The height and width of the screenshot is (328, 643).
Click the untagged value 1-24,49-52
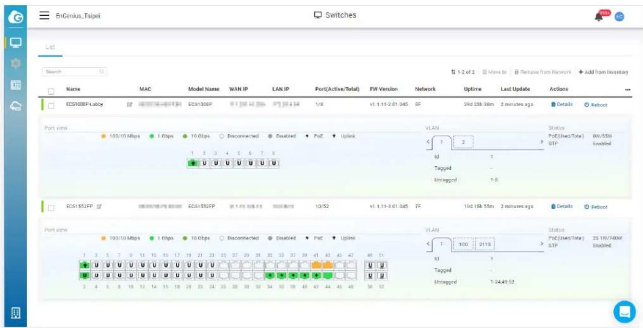502,282
